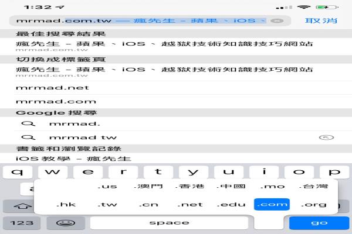Select the .台灣 domain option
The image size is (352, 234).
pyautogui.click(x=314, y=186)
